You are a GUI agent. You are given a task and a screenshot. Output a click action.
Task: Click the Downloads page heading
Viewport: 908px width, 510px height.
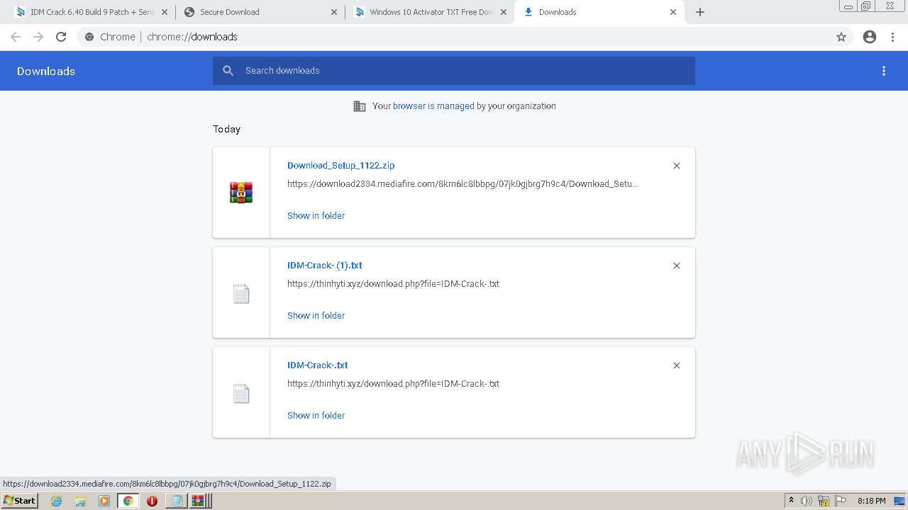pyautogui.click(x=46, y=71)
